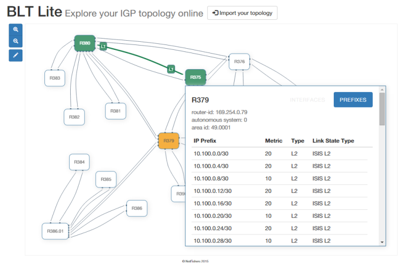Click prefix 10.100.0.24/30
This screenshot has height=264, width=398.
coord(213,228)
